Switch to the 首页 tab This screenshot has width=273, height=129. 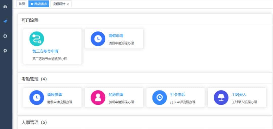tap(22, 4)
